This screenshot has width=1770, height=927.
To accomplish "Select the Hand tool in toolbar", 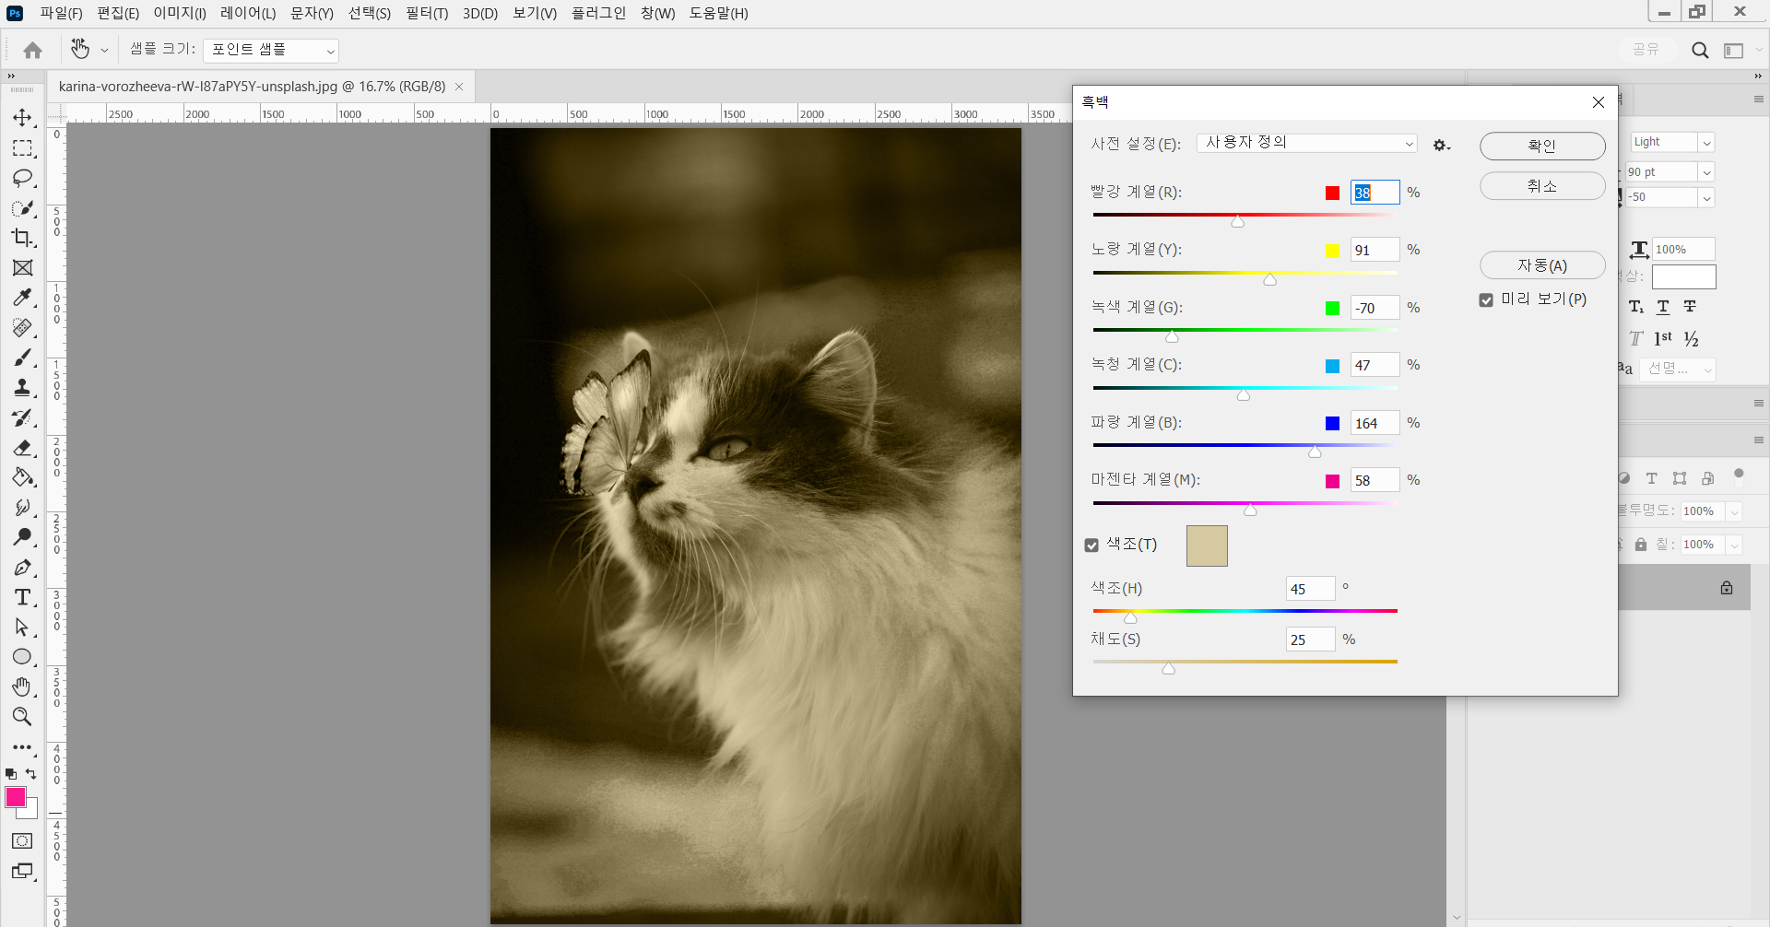I will tap(22, 687).
